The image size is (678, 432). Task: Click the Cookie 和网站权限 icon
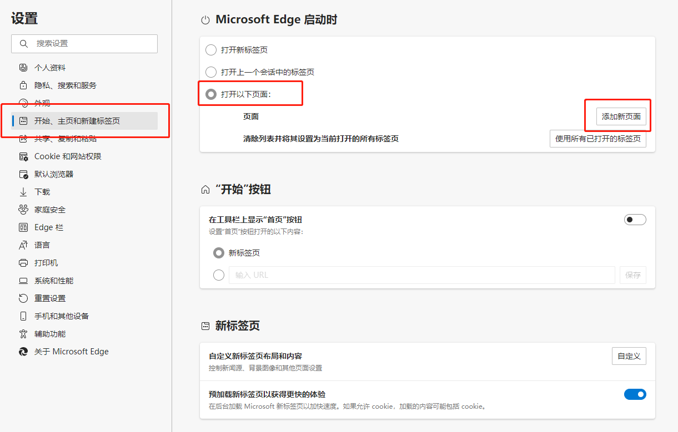23,156
